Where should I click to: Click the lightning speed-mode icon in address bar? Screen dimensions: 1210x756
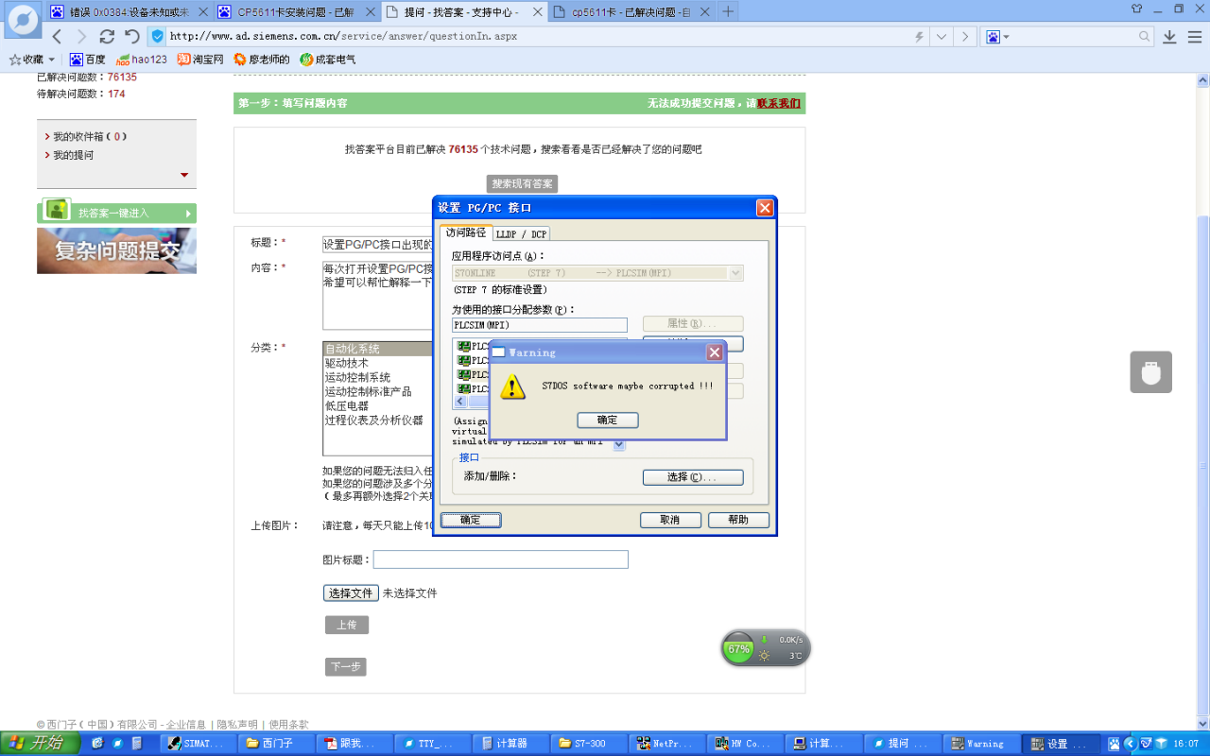918,36
